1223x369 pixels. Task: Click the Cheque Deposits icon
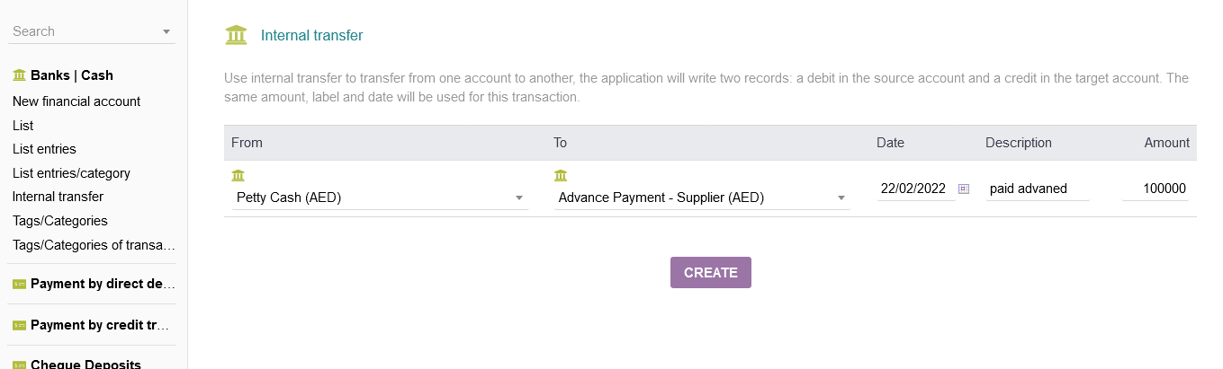19,365
